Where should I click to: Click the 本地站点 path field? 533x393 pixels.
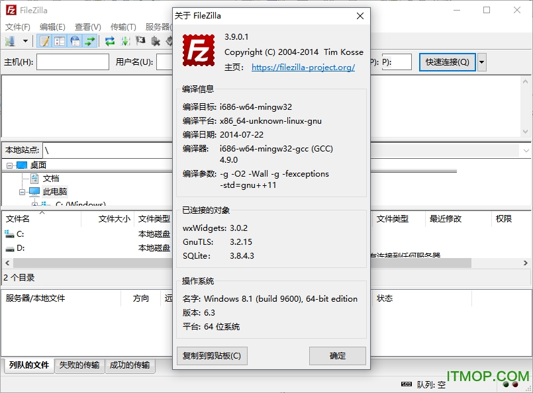click(108, 150)
